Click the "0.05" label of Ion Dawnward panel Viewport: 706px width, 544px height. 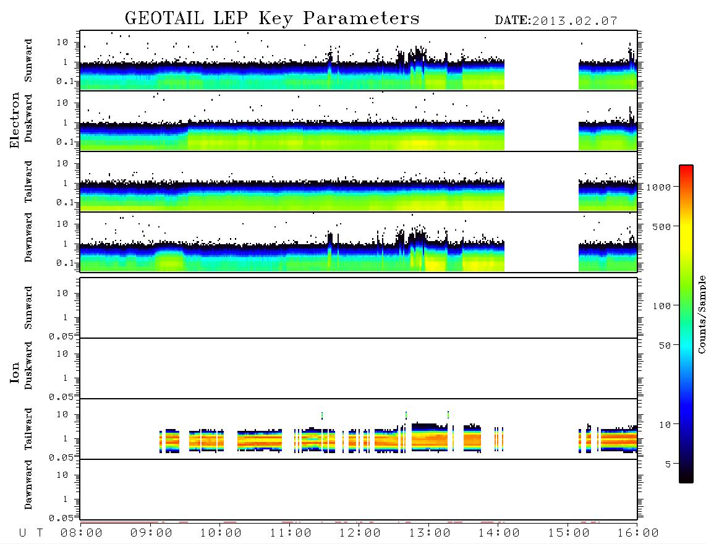[61, 518]
